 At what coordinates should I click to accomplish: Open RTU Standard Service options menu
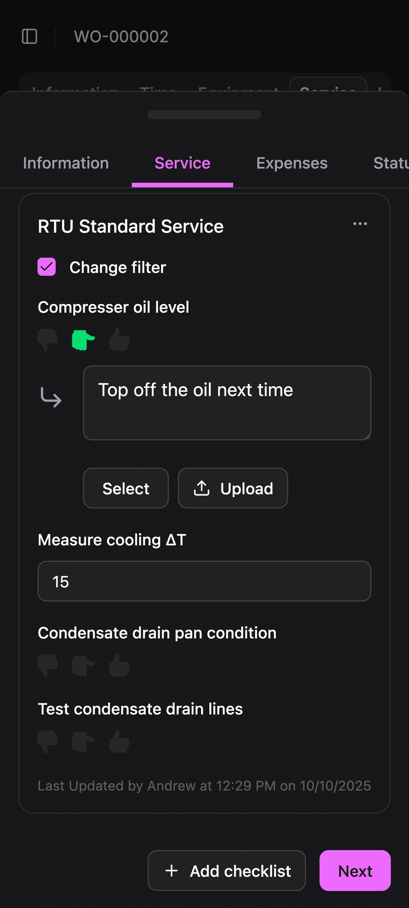point(360,224)
